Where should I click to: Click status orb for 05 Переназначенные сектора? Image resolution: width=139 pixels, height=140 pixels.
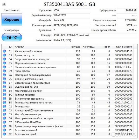coord(4,63)
